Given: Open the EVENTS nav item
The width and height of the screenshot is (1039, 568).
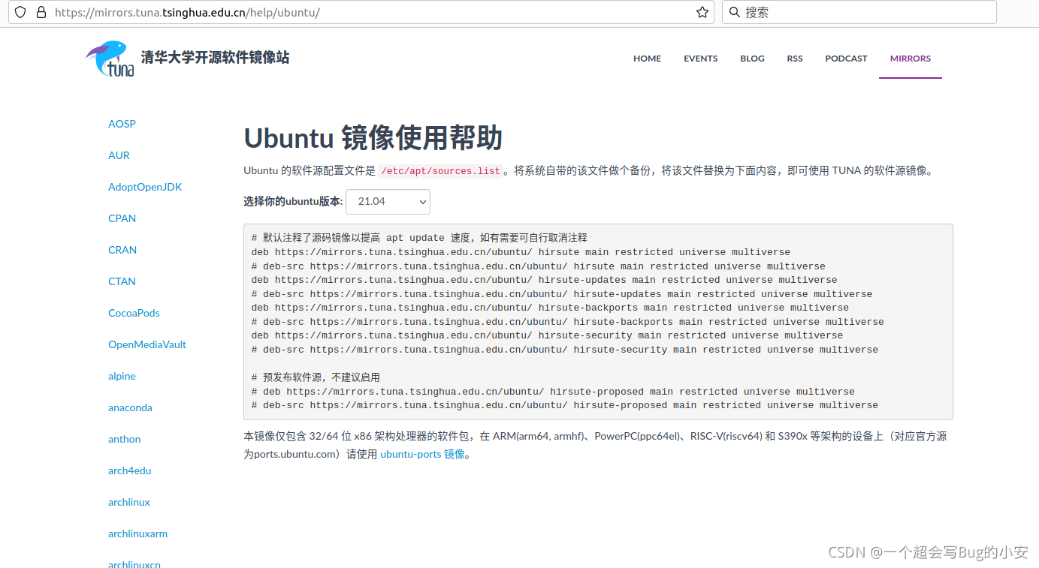Looking at the screenshot, I should click(700, 59).
